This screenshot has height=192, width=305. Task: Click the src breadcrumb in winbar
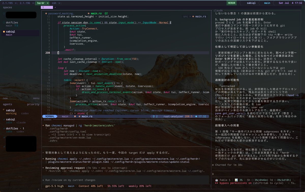pos(186,17)
